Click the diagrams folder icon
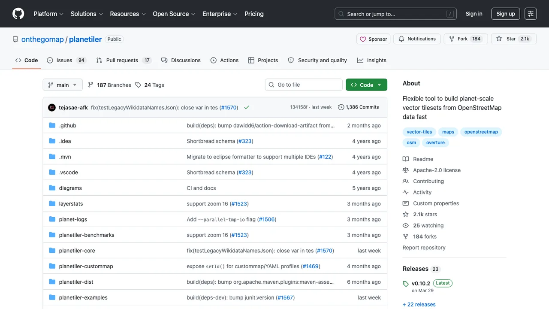The image size is (549, 309). (52, 188)
